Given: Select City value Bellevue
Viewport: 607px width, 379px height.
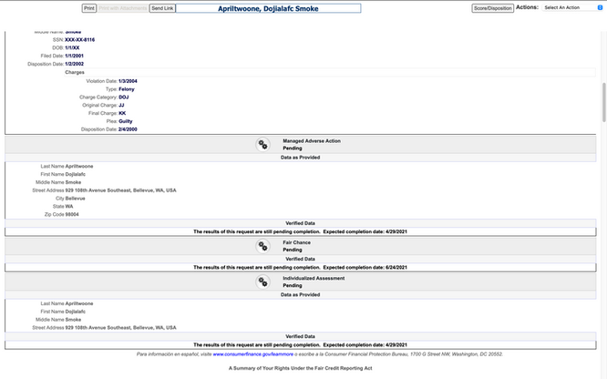Looking at the screenshot, I should (75, 199).
